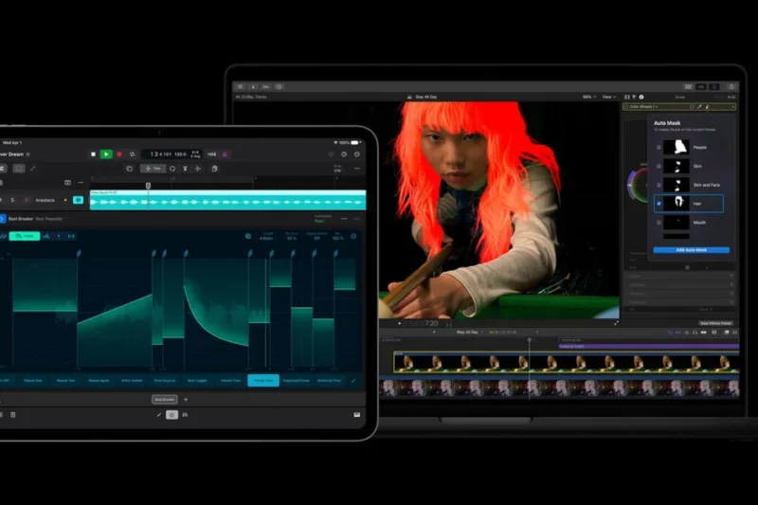Screen dimensions: 758x505
Task: Check the Mouth mask checkbox
Action: 659,223
